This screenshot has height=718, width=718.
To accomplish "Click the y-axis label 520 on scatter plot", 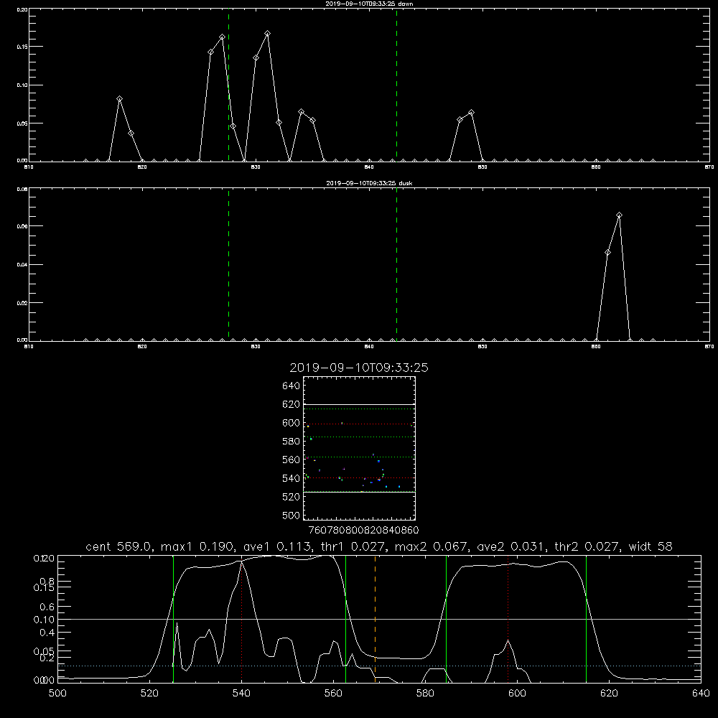I will (292, 497).
